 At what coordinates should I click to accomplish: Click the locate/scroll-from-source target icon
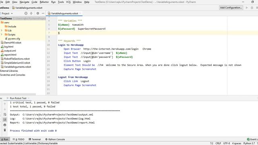(x=26, y=13)
